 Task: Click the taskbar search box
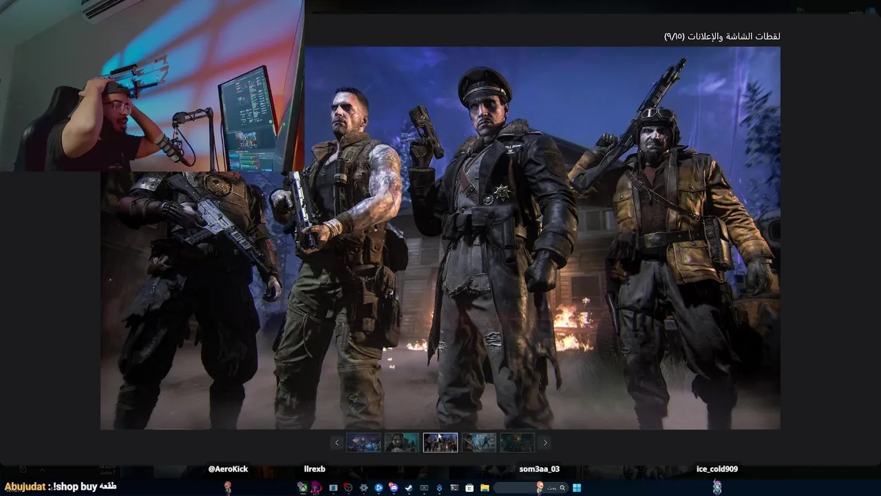(x=531, y=488)
